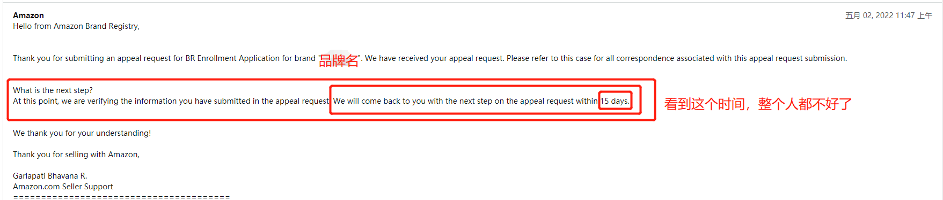Click the 'Hello from Amazon Brand Registry' greeting
Image resolution: width=943 pixels, height=200 pixels.
(76, 26)
